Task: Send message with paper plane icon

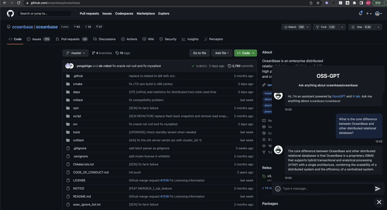Action: click(x=378, y=188)
